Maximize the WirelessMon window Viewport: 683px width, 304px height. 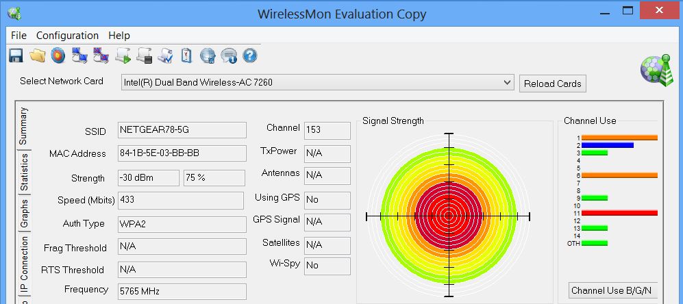(628, 12)
